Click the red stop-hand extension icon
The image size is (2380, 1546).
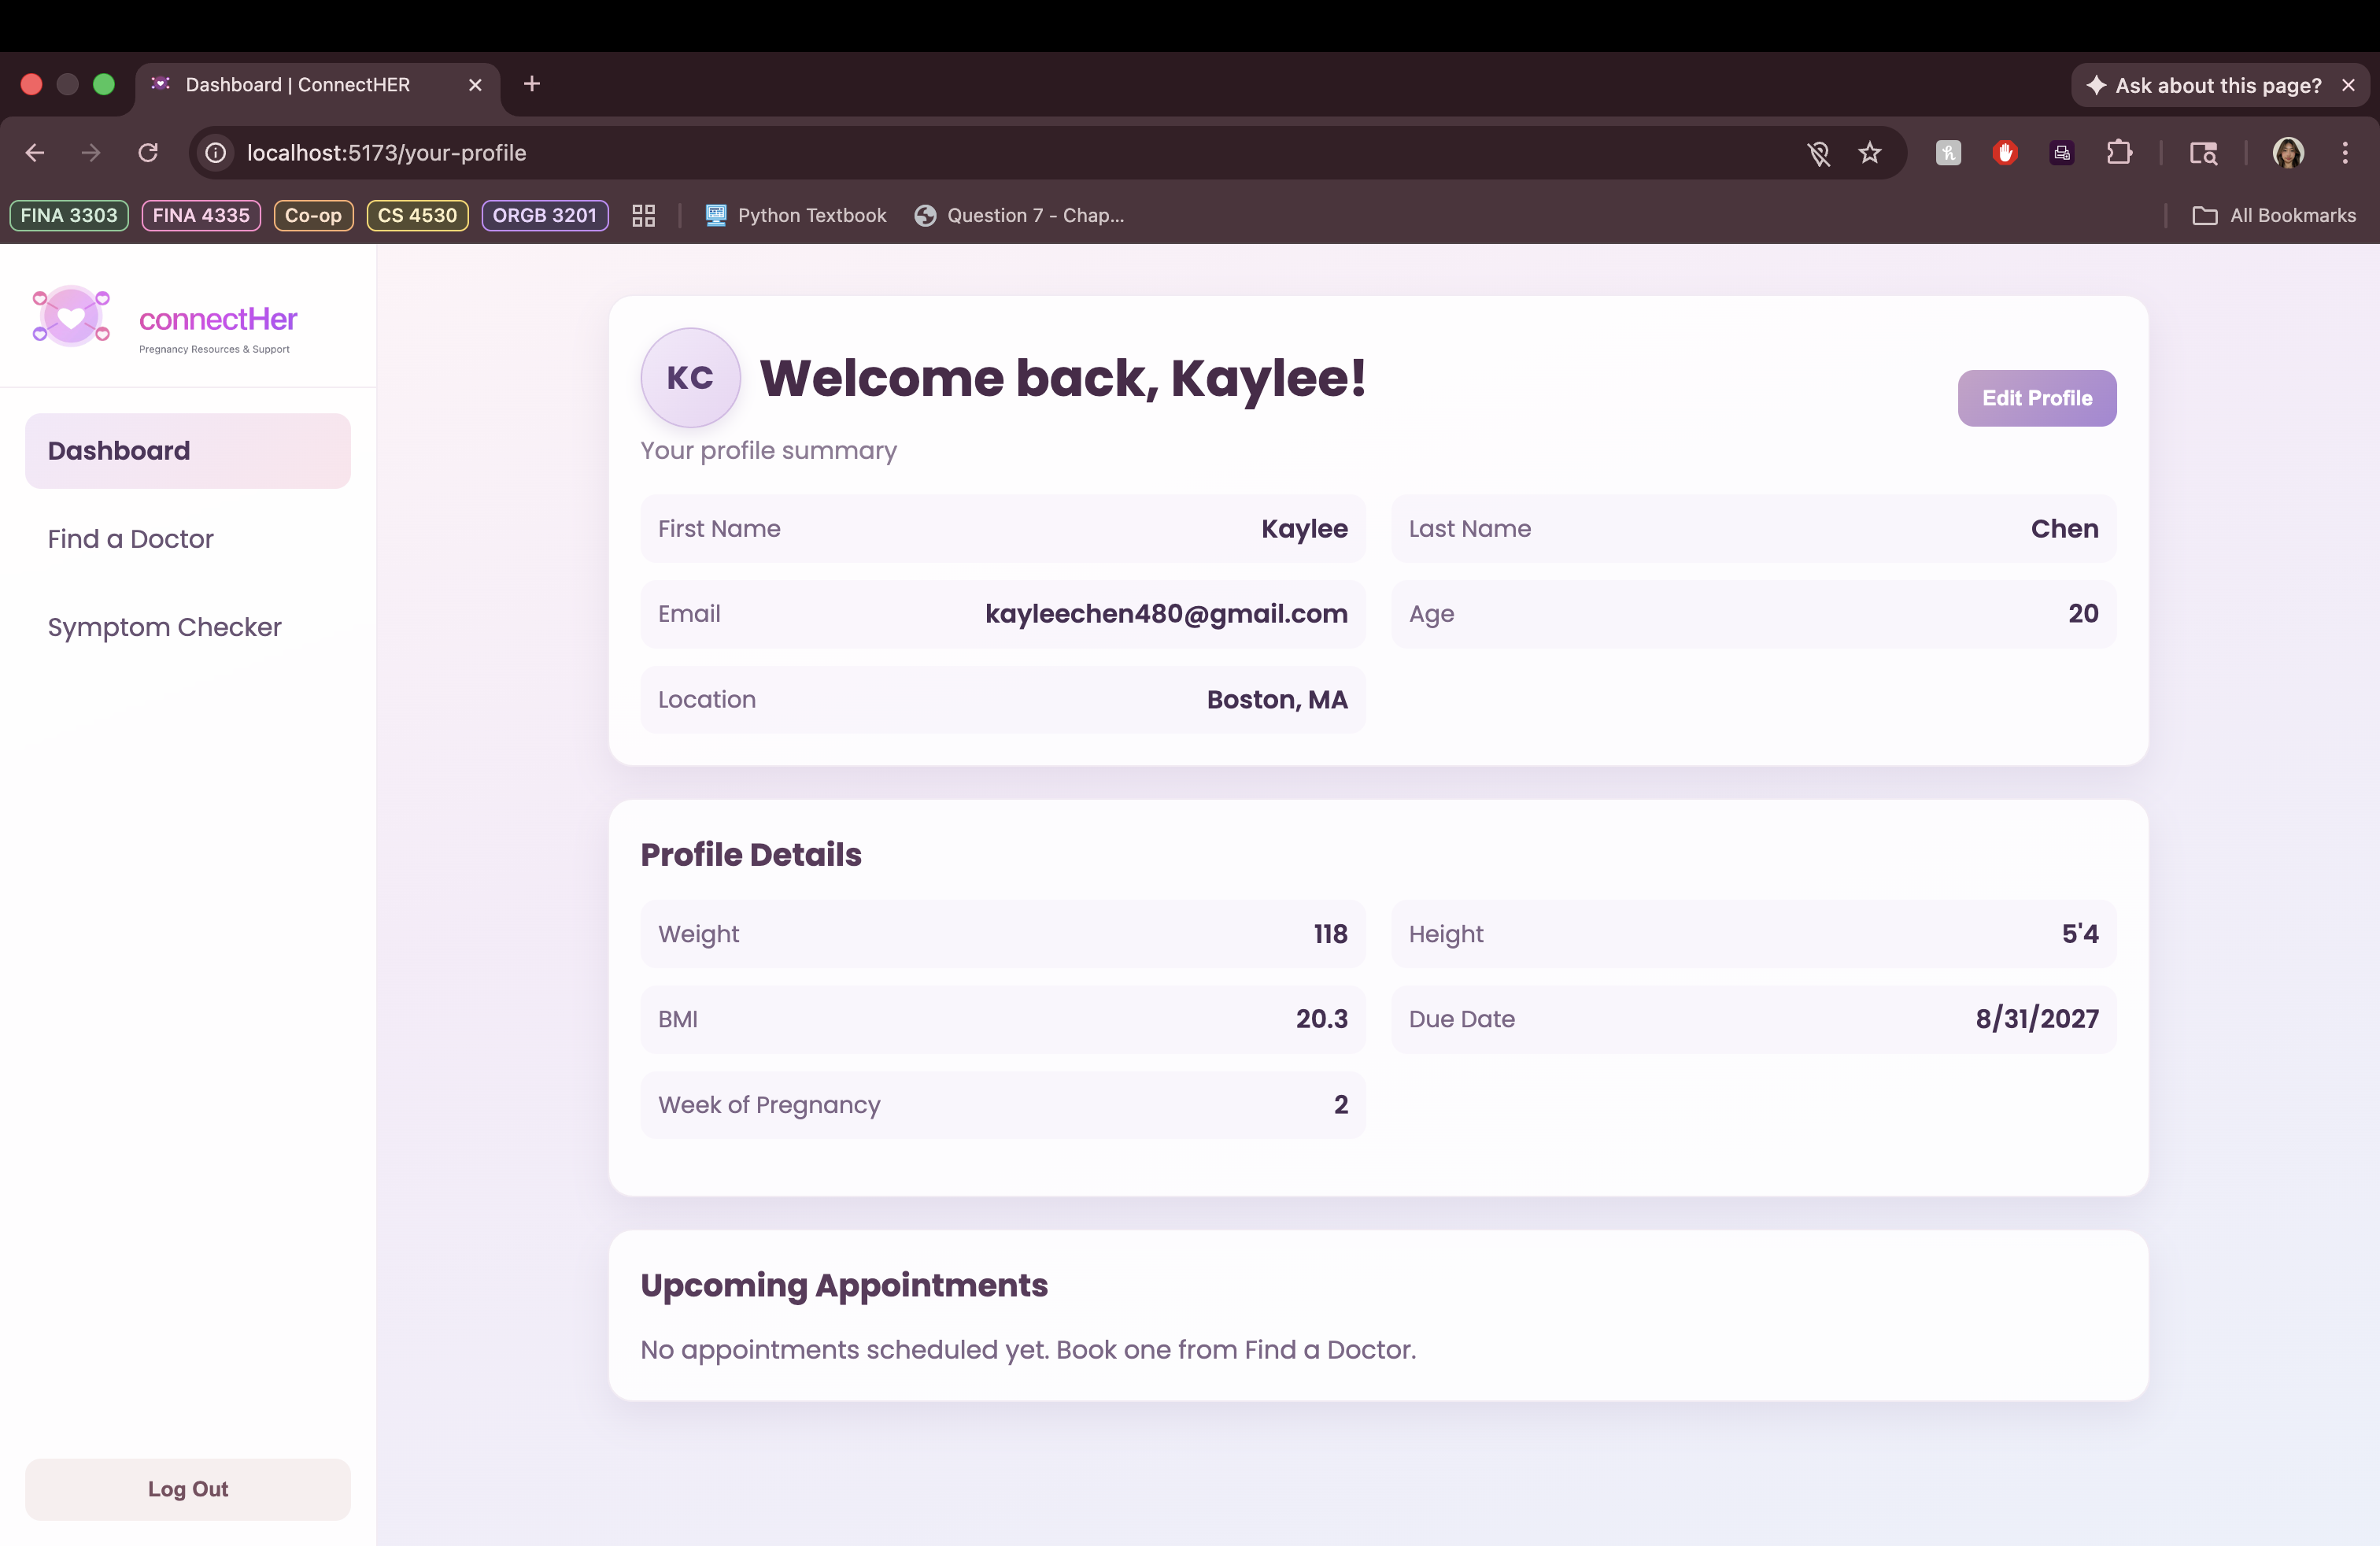click(2004, 153)
